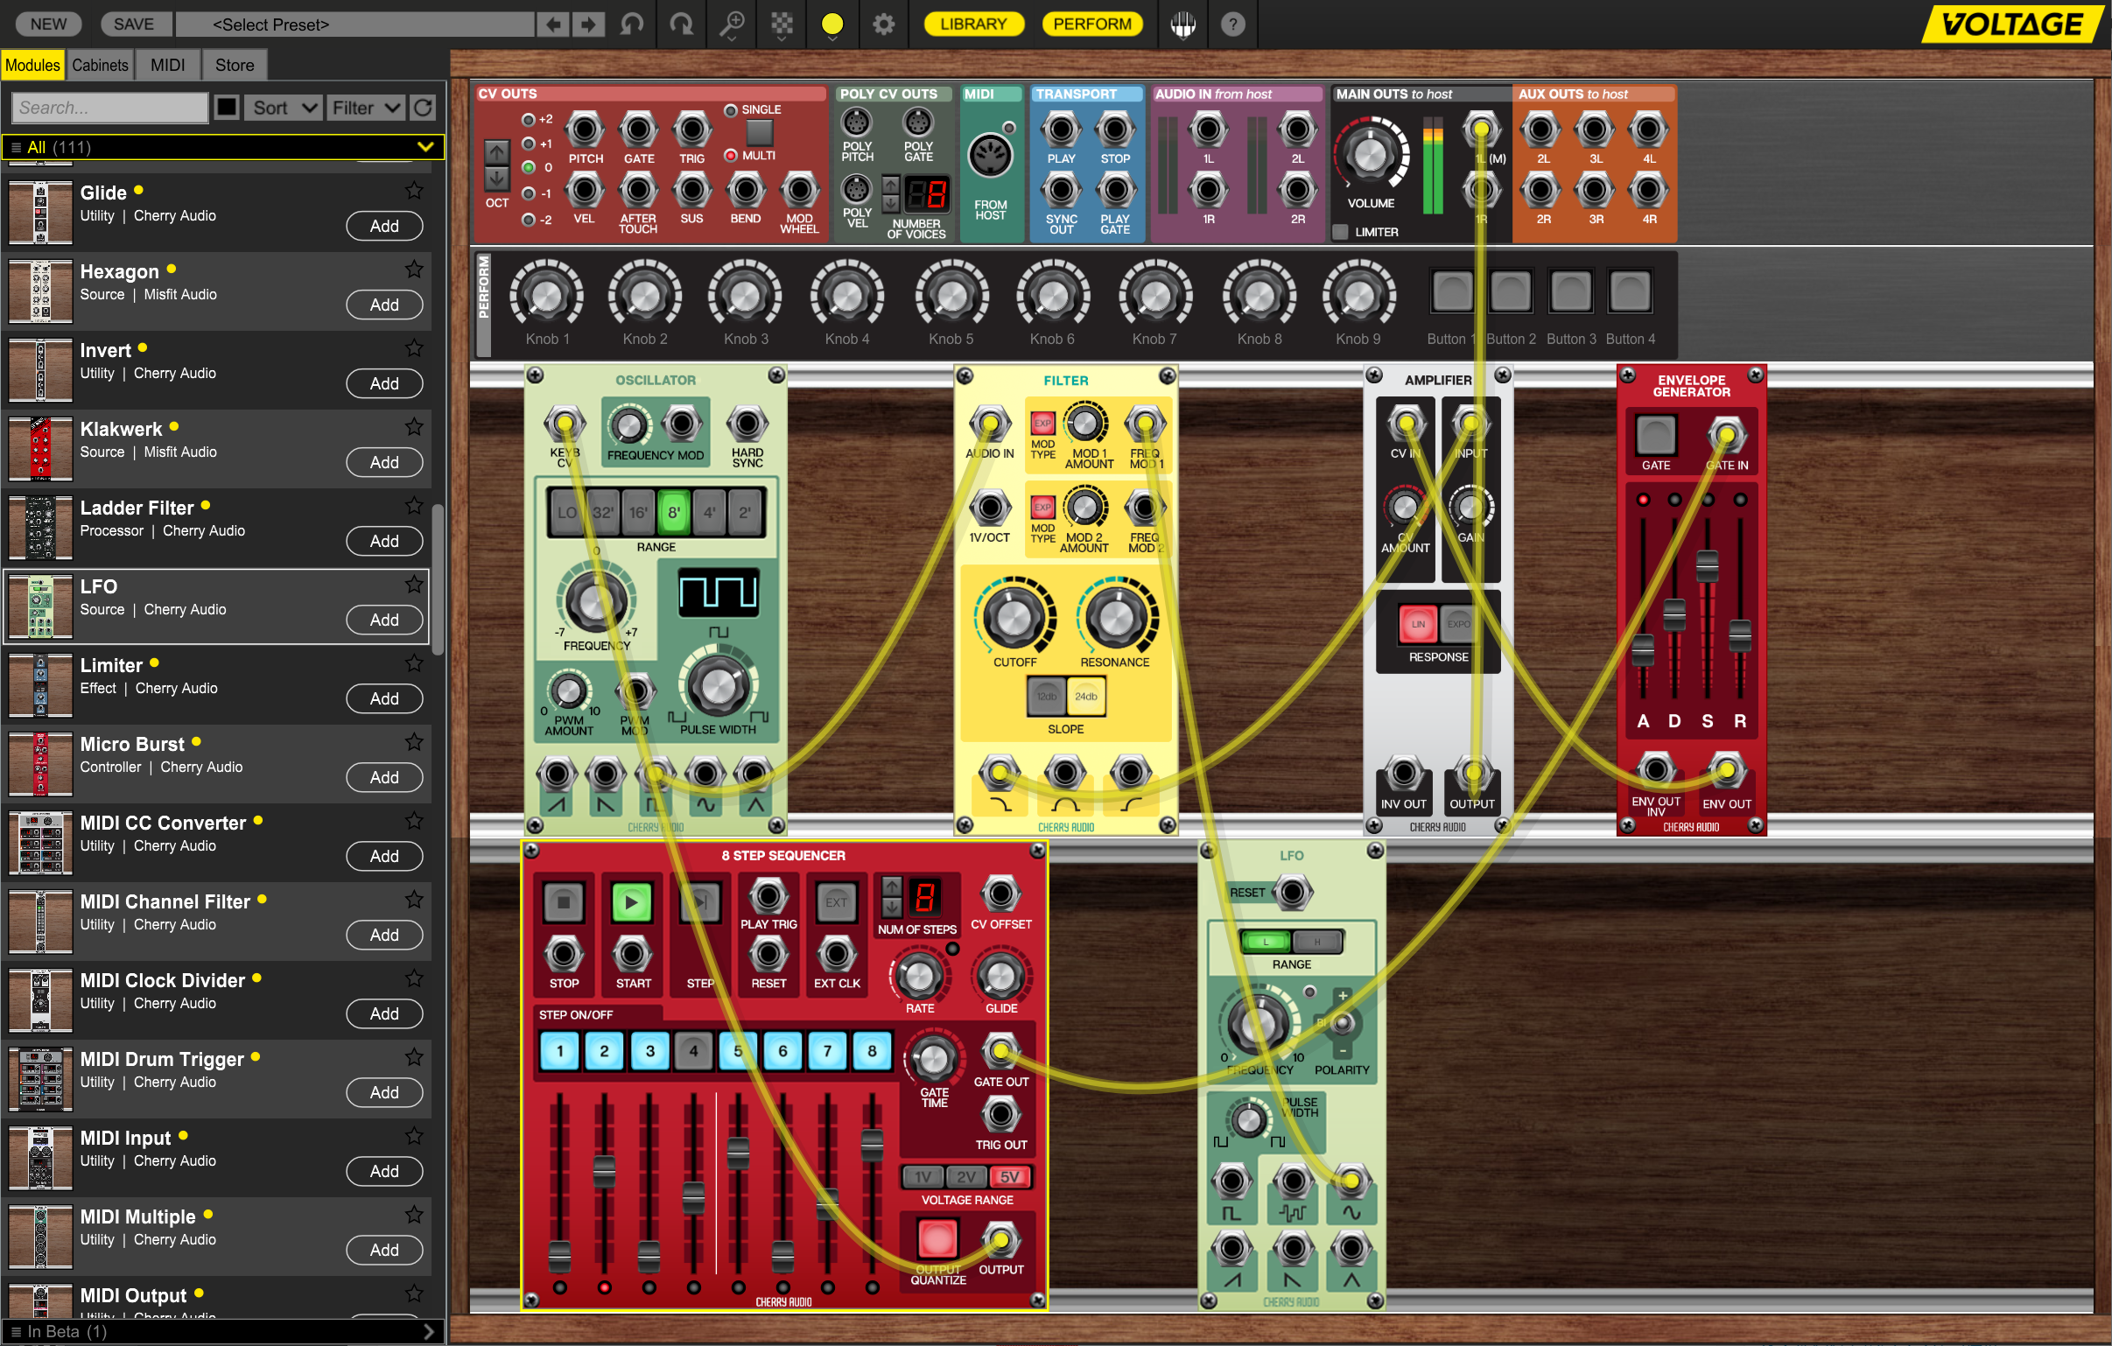Toggle sequencer step 4 on
Image resolution: width=2112 pixels, height=1346 pixels.
click(694, 1050)
